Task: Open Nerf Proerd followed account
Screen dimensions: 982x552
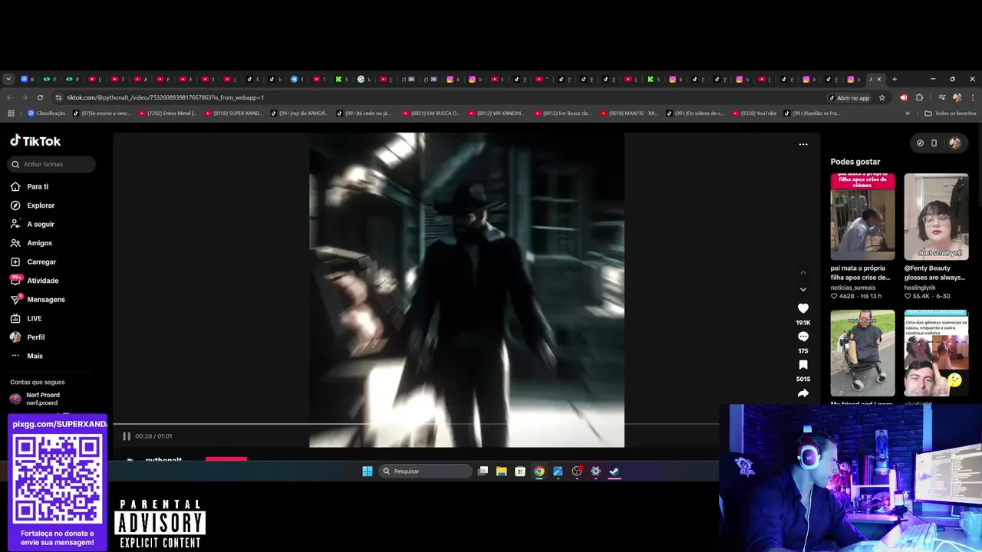Action: click(43, 399)
